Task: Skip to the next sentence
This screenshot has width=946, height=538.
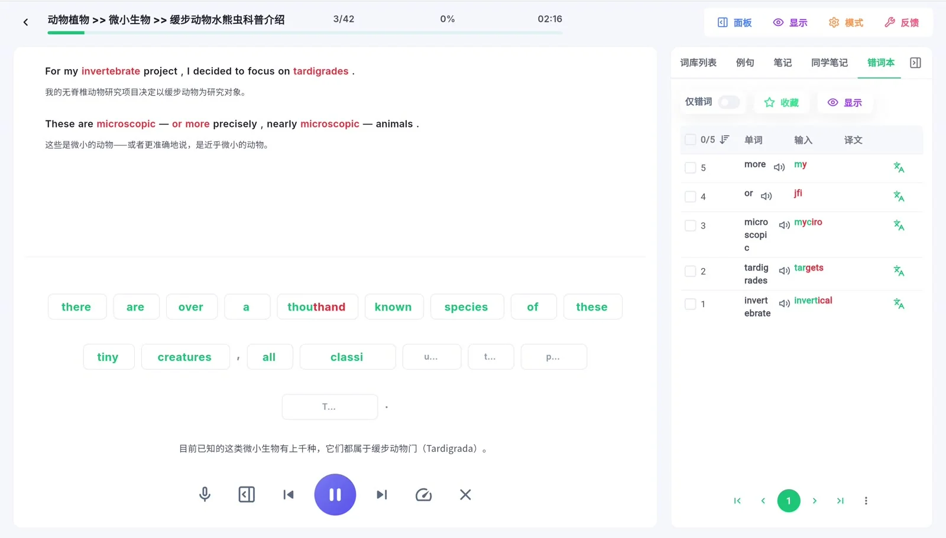Action: click(x=382, y=494)
